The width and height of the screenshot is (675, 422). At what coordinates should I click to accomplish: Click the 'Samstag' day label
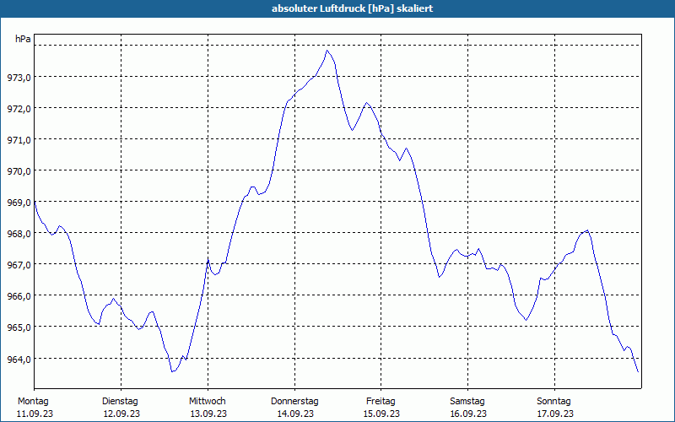click(x=467, y=402)
